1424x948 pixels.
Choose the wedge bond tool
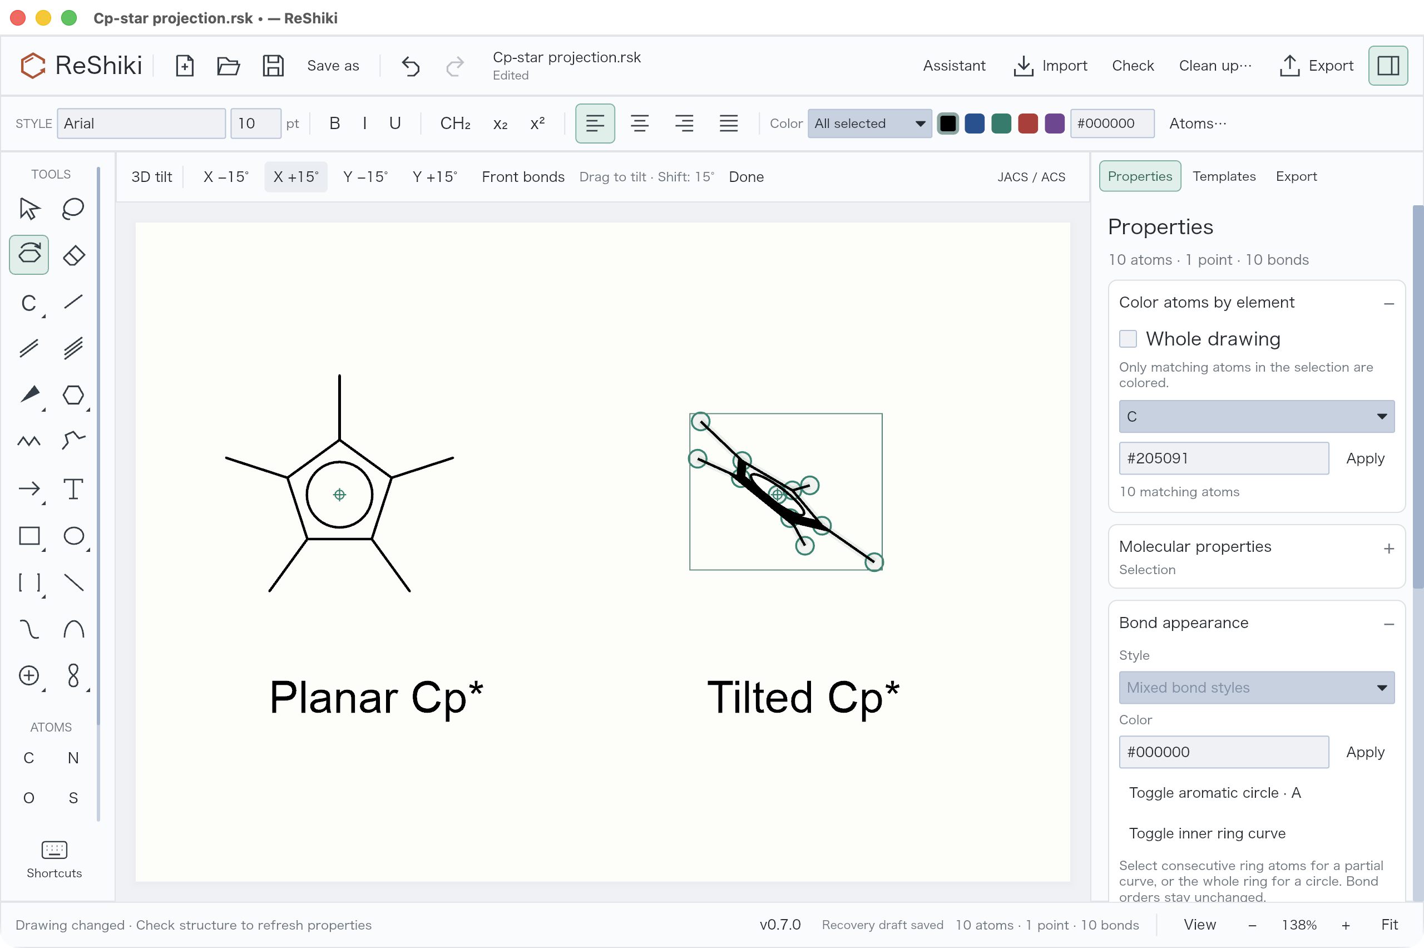(29, 395)
